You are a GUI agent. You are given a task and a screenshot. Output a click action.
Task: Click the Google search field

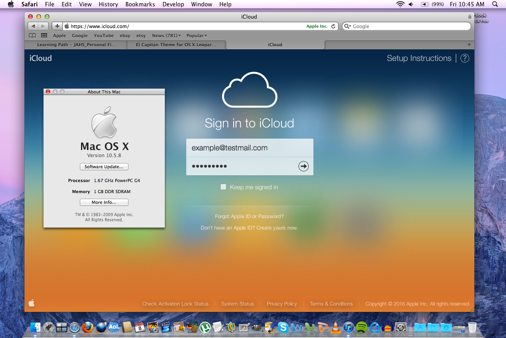coord(407,27)
